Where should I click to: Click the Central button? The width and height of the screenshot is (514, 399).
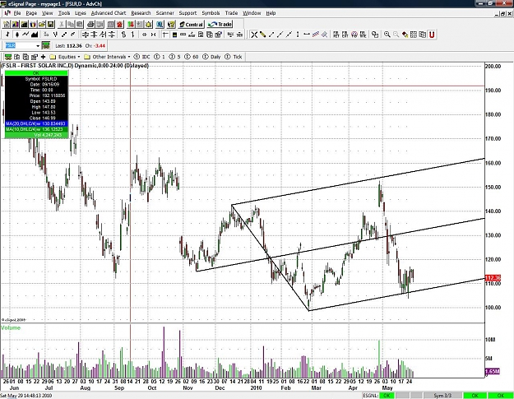tap(192, 24)
